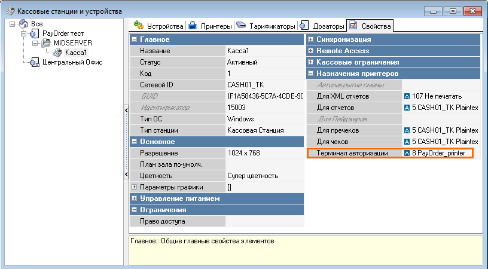
Task: Click printer icon beside 8 PayOrder_printer
Action: click(407, 154)
